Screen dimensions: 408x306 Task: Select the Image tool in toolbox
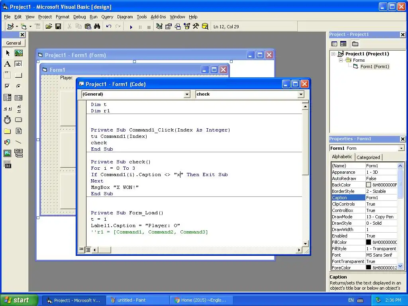tap(8, 153)
